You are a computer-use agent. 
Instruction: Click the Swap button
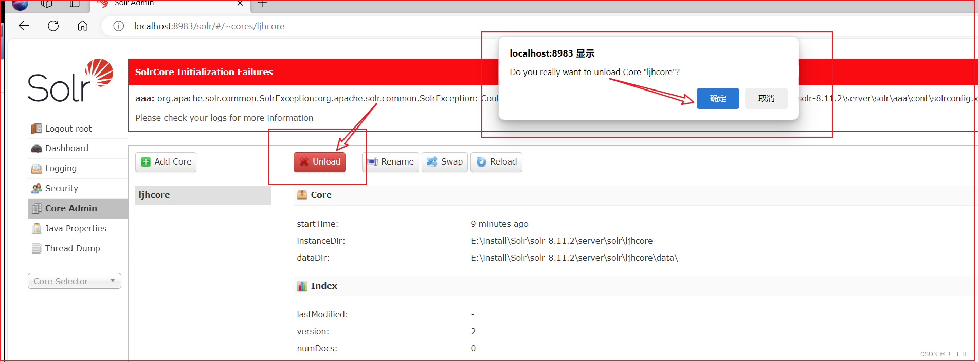tap(445, 162)
